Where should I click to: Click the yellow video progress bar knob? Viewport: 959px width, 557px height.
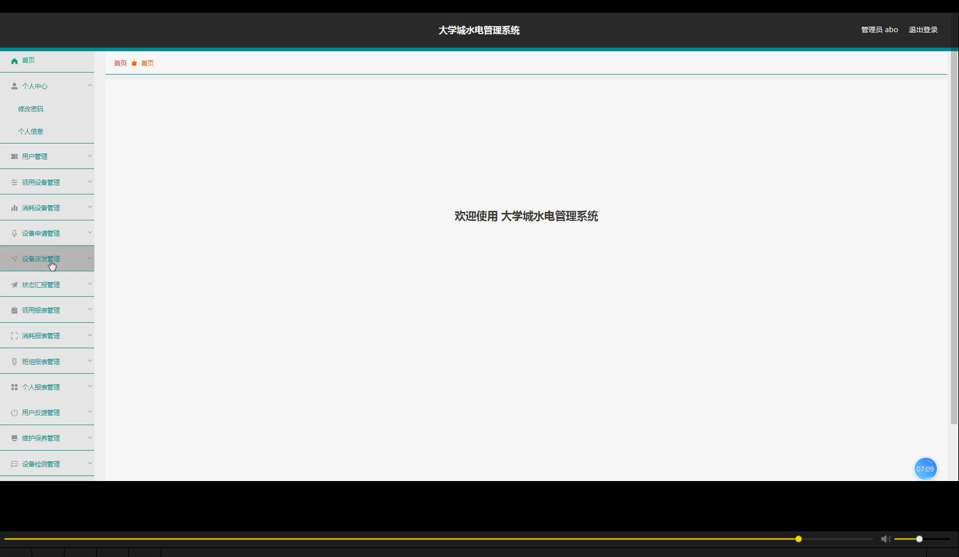[x=798, y=539]
